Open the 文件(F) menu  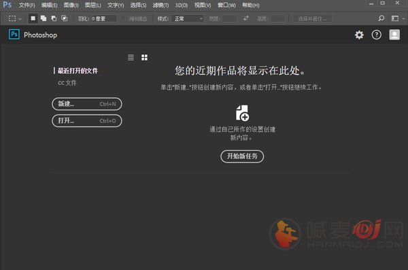pyautogui.click(x=27, y=5)
